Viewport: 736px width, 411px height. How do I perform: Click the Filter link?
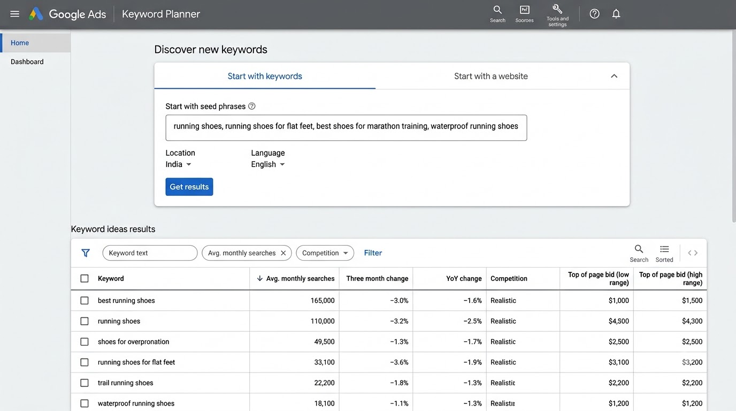point(373,253)
